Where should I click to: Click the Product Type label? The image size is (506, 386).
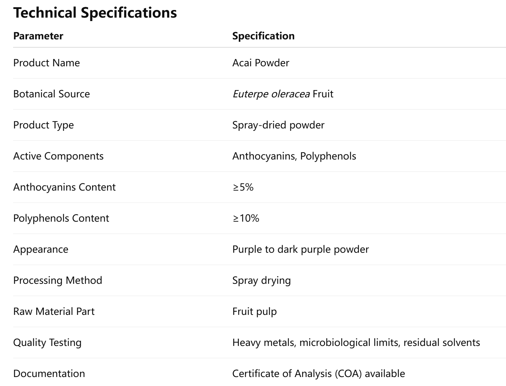tap(43, 125)
